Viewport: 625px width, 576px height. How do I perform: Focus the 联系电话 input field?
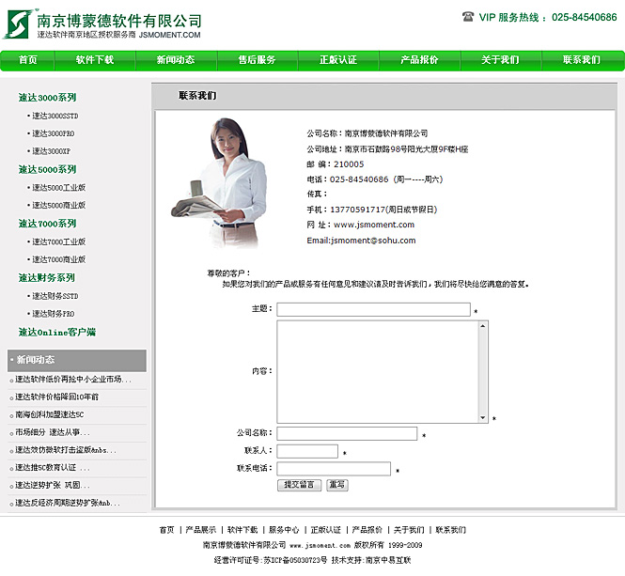click(x=334, y=469)
